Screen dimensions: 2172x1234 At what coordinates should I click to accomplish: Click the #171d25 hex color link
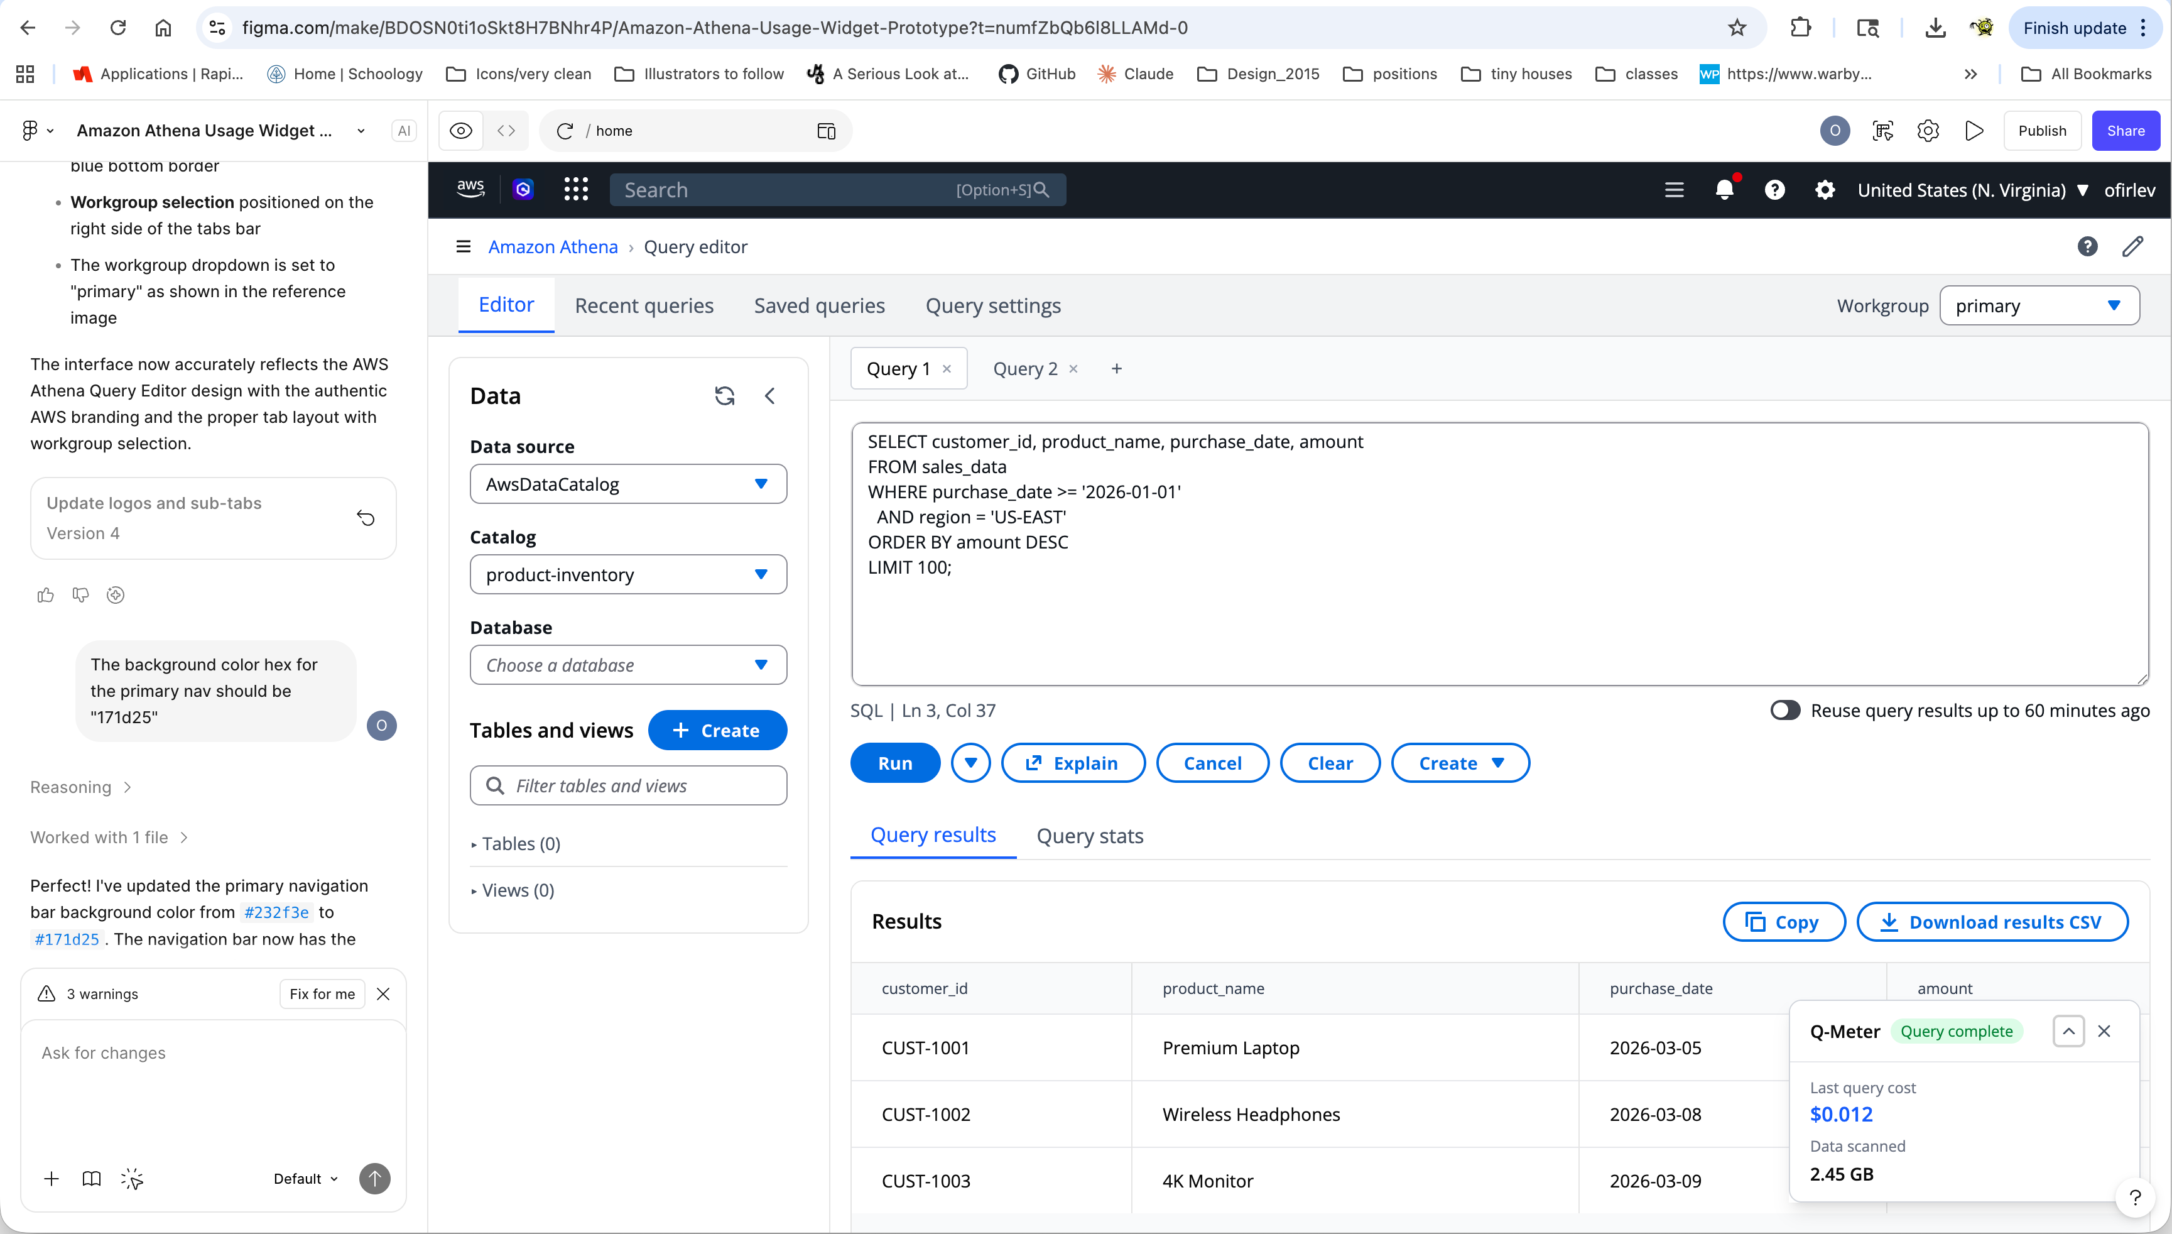tap(66, 939)
